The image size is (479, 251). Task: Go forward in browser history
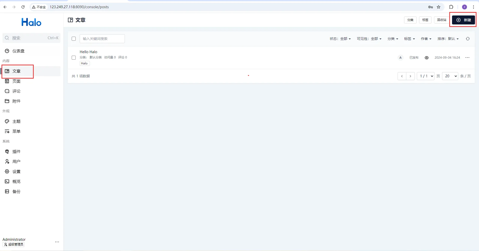(14, 7)
